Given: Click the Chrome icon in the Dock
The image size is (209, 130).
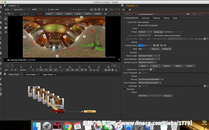Looking at the screenshot, I should [67, 126].
